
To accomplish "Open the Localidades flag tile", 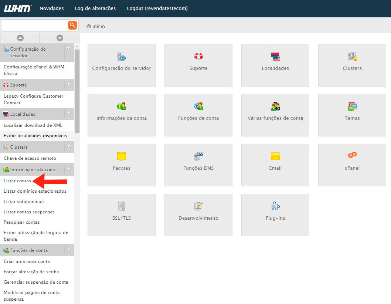I will coord(275,65).
